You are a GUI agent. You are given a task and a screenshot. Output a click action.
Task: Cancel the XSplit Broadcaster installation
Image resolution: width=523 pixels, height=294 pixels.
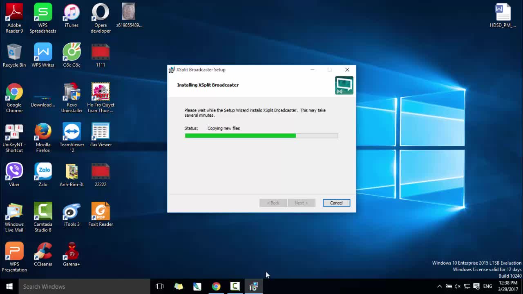pos(336,203)
